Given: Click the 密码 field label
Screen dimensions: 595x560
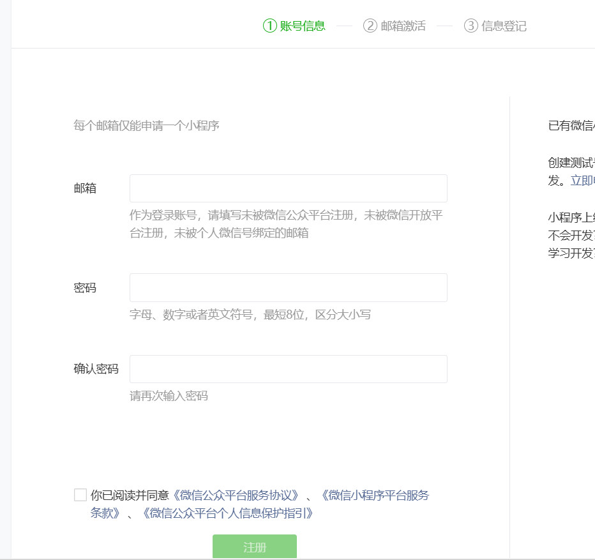Looking at the screenshot, I should pos(85,288).
